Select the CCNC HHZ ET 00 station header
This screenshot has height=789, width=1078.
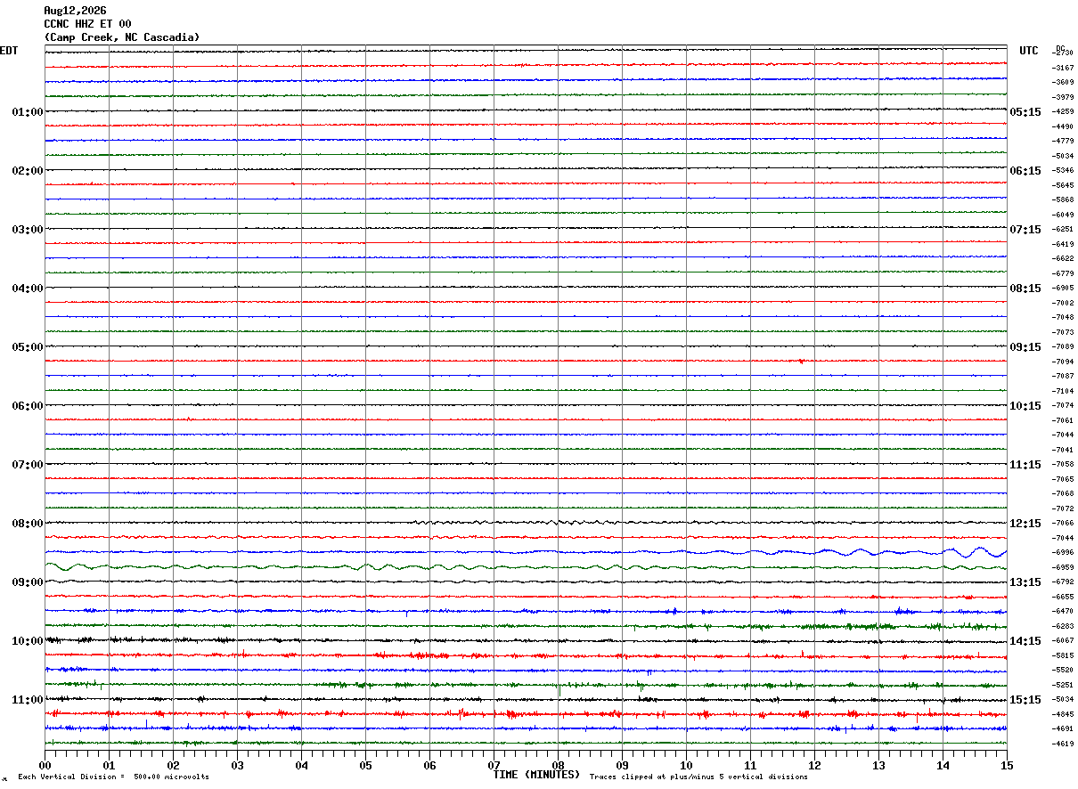click(x=87, y=24)
